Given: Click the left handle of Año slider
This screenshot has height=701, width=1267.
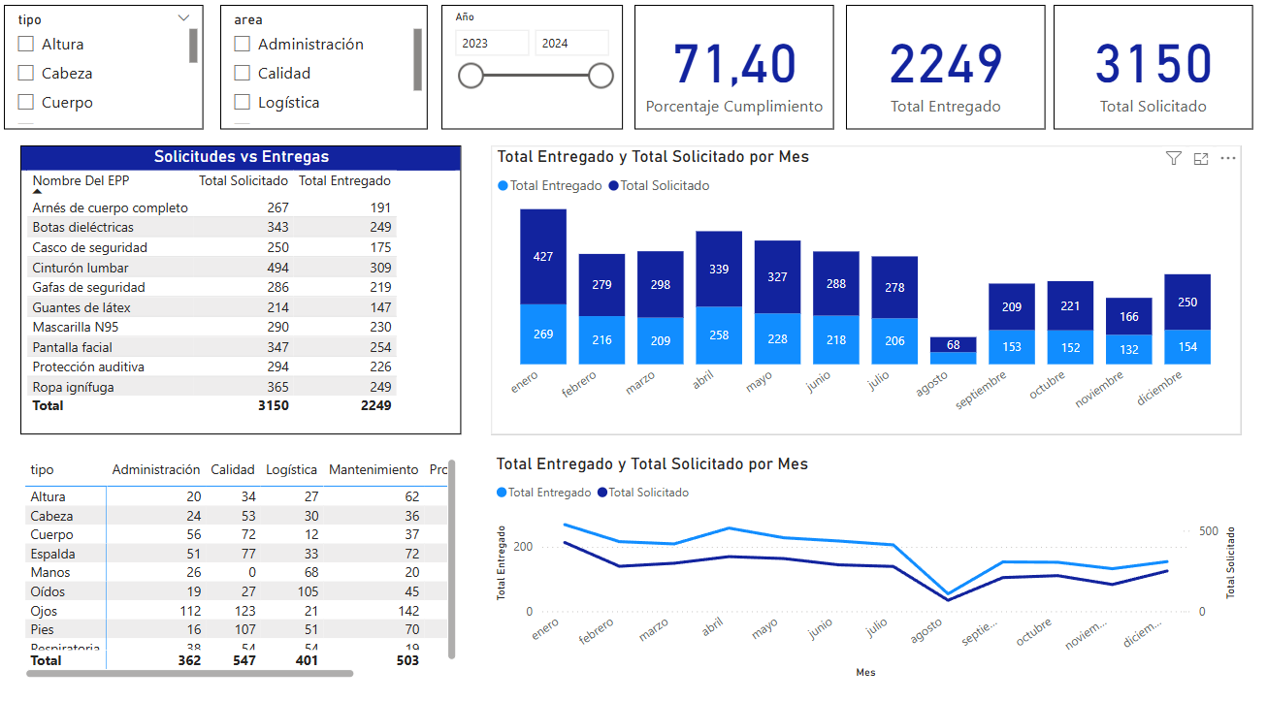Looking at the screenshot, I should [x=471, y=76].
